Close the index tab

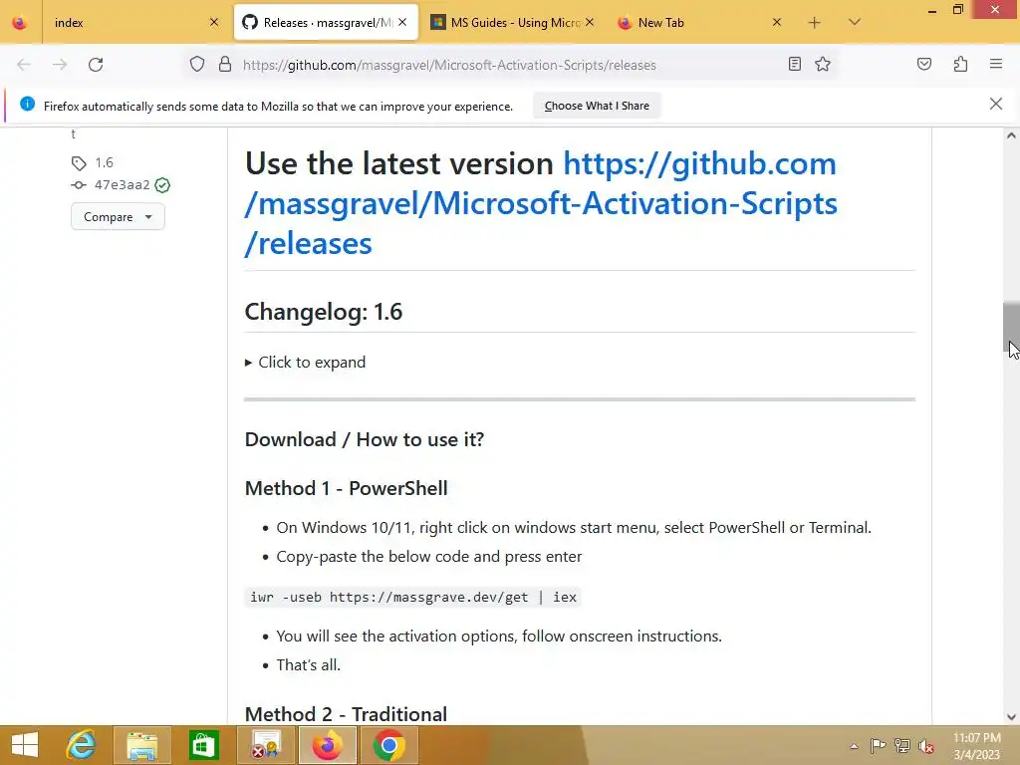point(214,23)
